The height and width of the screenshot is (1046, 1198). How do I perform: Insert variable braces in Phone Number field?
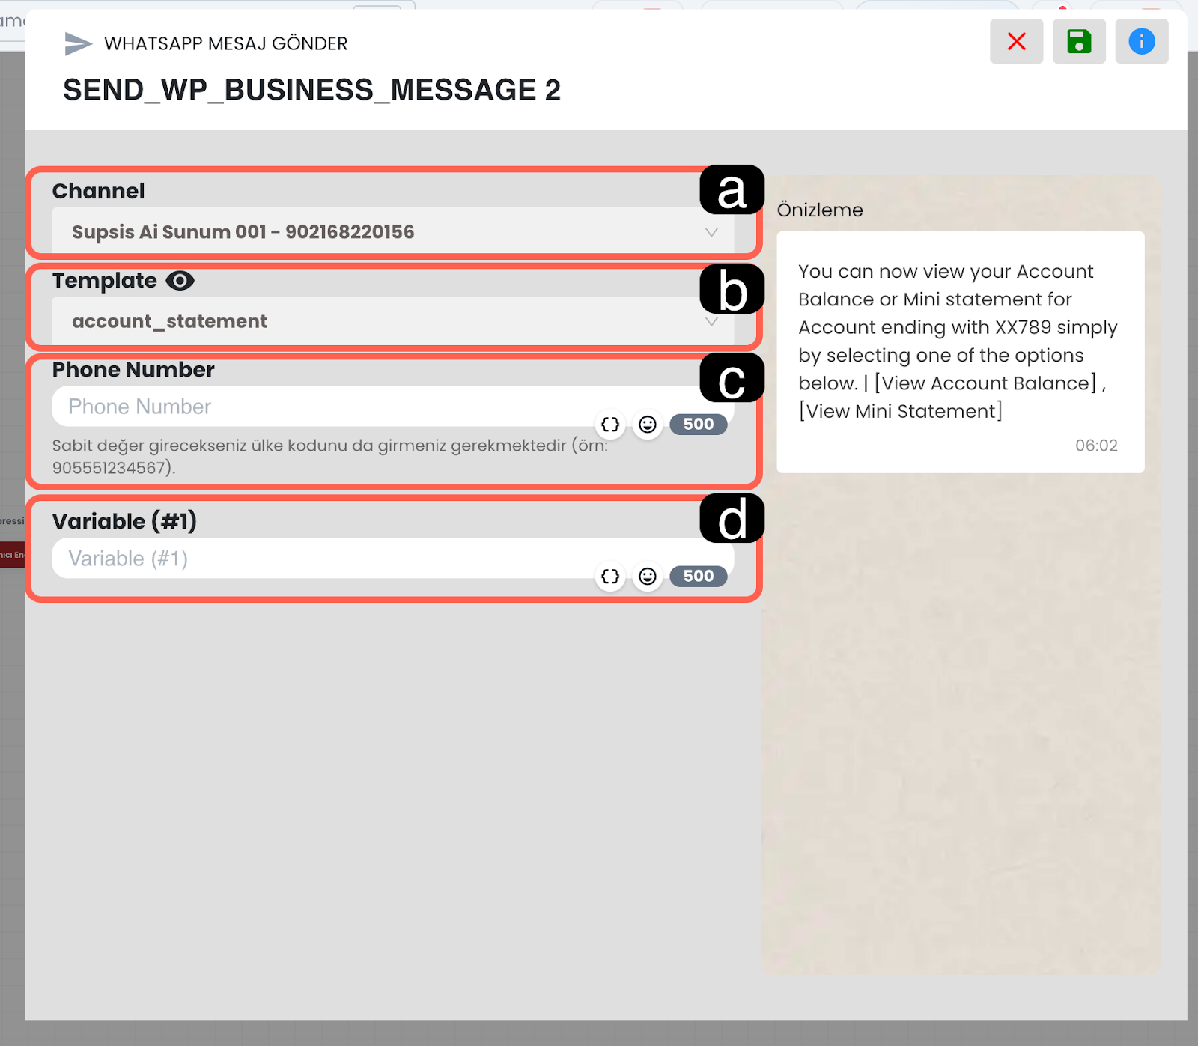pos(610,425)
